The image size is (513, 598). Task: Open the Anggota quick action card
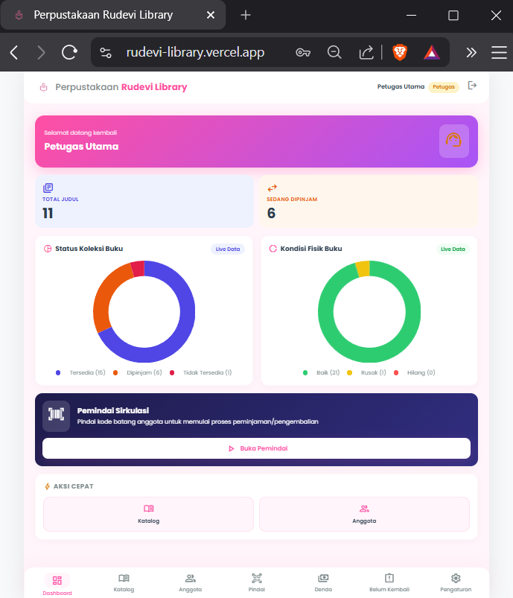[364, 514]
